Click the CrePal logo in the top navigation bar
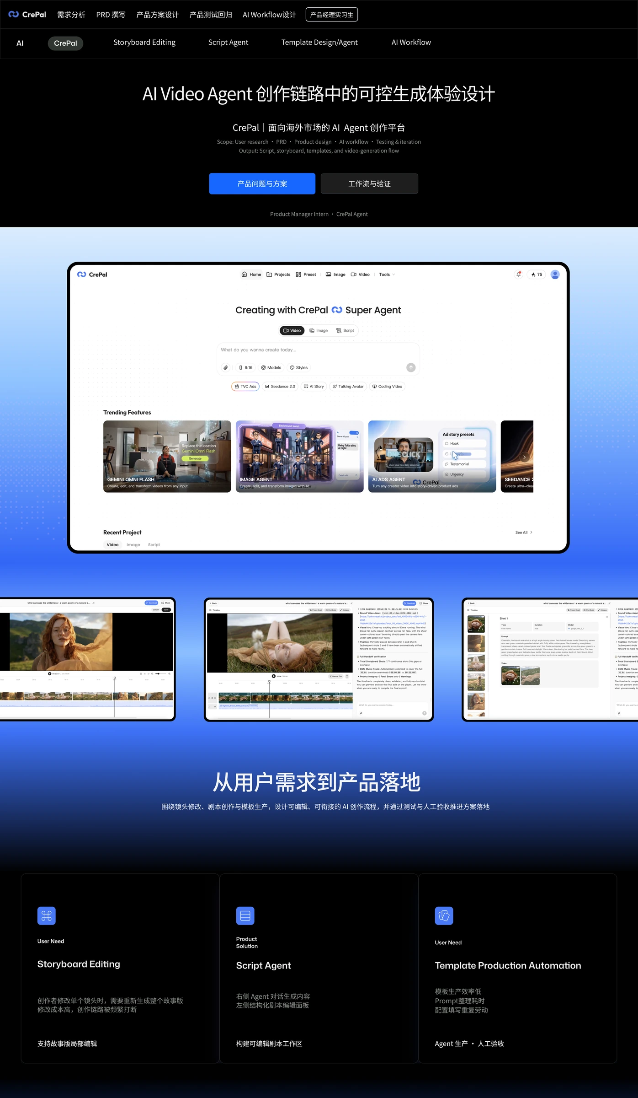This screenshot has width=638, height=1098. [27, 15]
